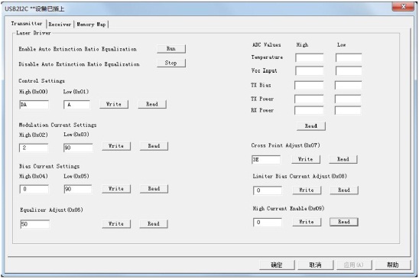Click the TX Power High value box
The height and width of the screenshot is (280, 419).
tap(309, 99)
